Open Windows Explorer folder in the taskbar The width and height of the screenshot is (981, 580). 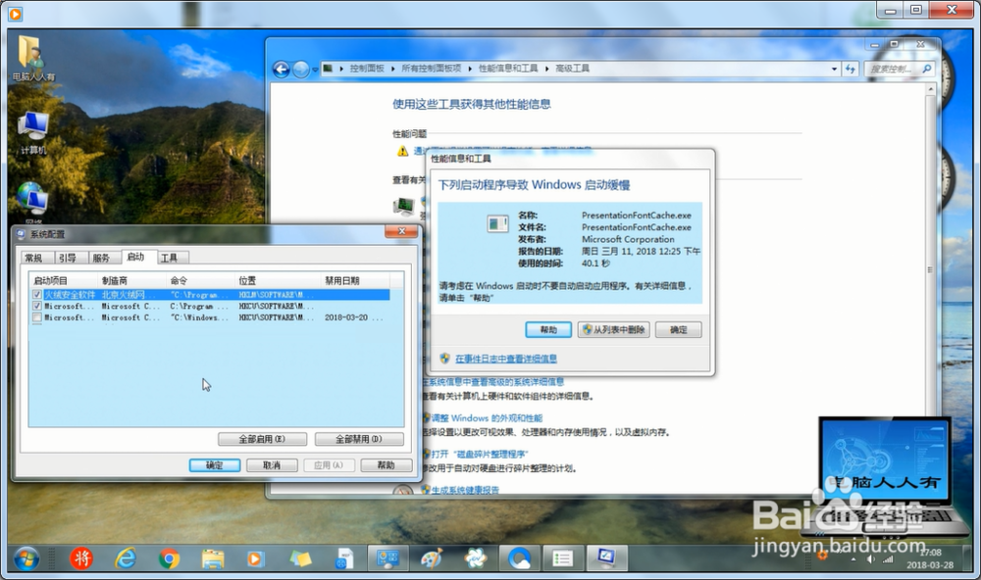213,558
